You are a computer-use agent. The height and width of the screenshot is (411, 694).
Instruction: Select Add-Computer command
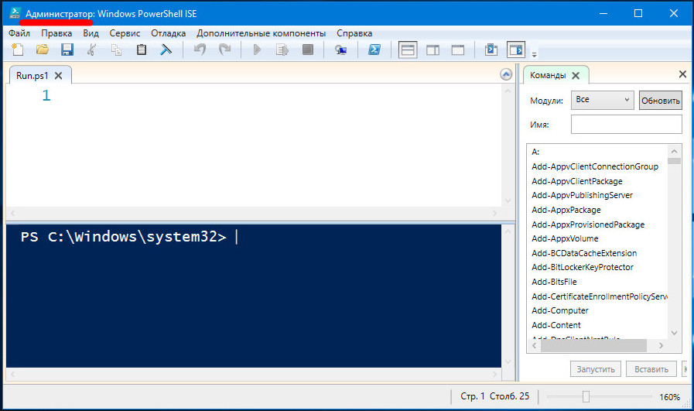[560, 310]
